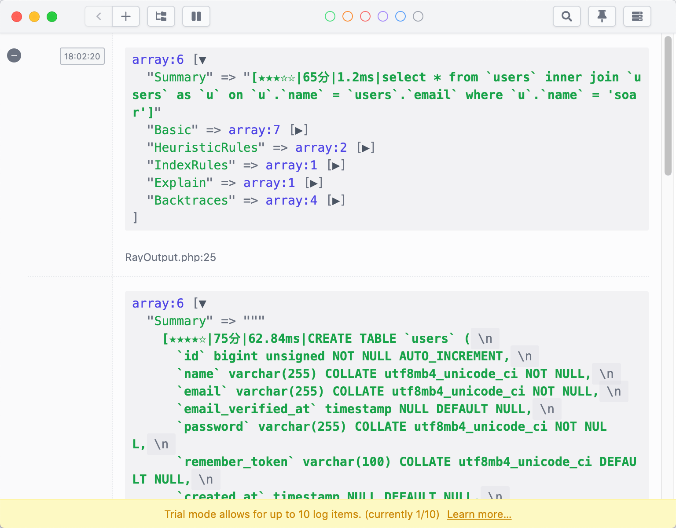Add a new screen with the plus button
Viewport: 676px width, 528px height.
(x=126, y=17)
